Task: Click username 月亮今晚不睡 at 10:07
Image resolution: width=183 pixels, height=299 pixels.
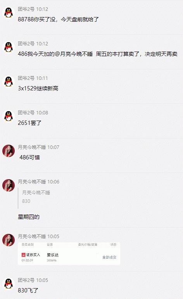Action: click(x=32, y=147)
